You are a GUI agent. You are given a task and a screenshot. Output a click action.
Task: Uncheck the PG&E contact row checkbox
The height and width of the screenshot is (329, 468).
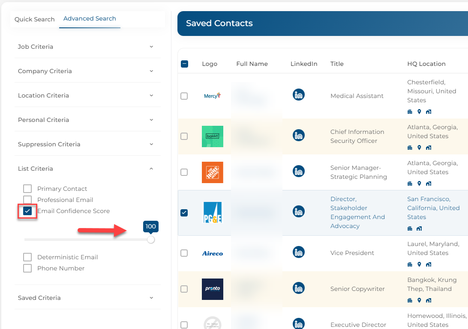point(184,213)
